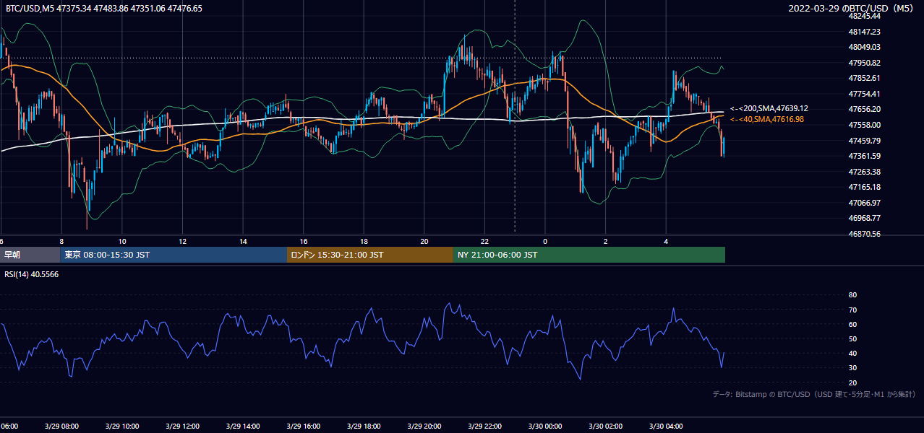Screen dimensions: 924x433
Task: Click the 3/29 18:00 time axis label
Action: (364, 427)
